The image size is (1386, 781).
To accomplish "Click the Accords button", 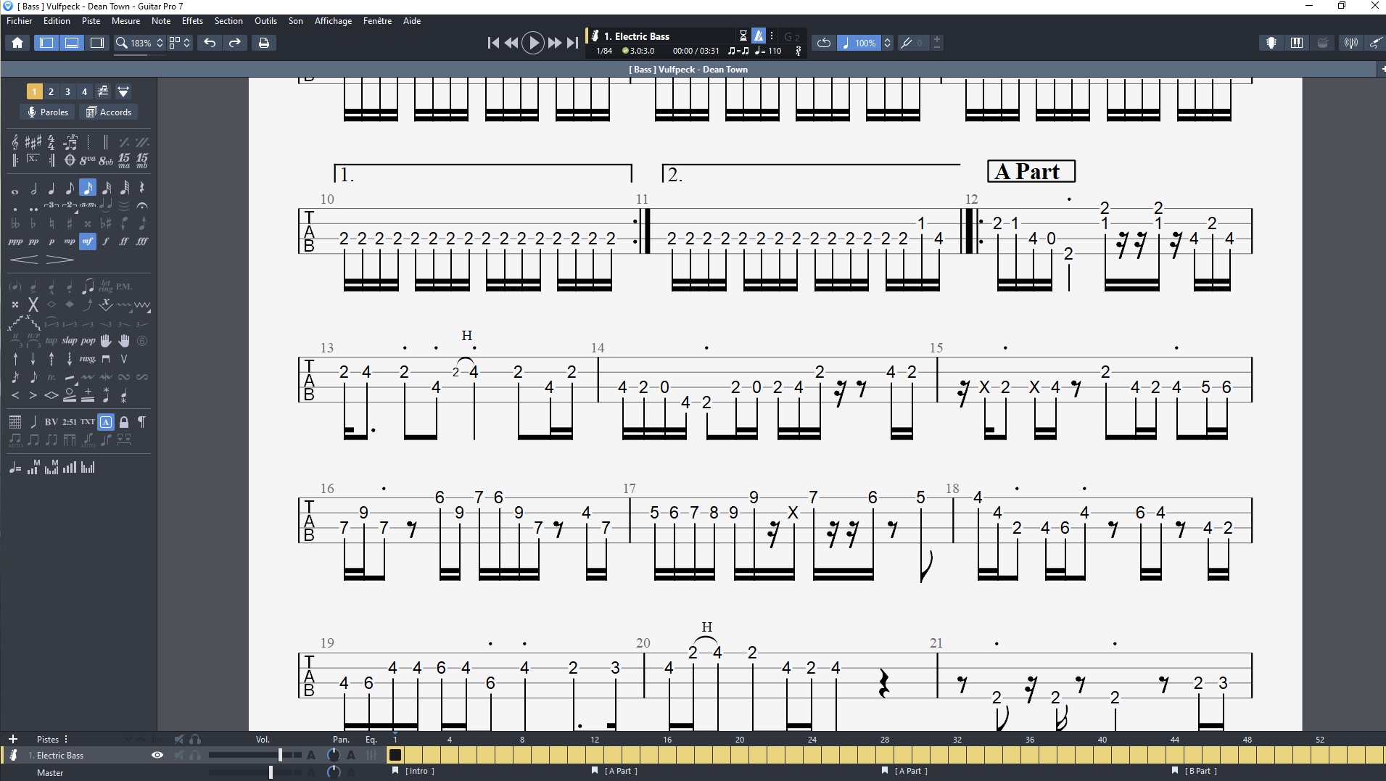I will point(109,112).
